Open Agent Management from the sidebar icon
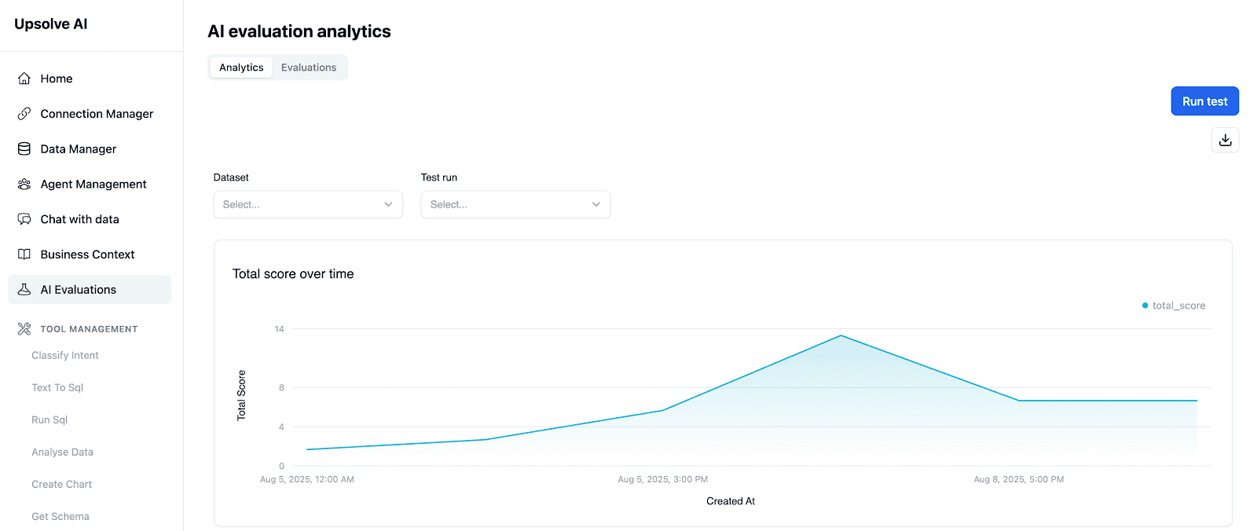The image size is (1257, 531). pos(24,184)
